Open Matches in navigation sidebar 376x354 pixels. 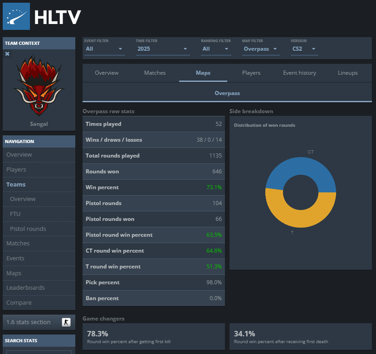[39, 243]
